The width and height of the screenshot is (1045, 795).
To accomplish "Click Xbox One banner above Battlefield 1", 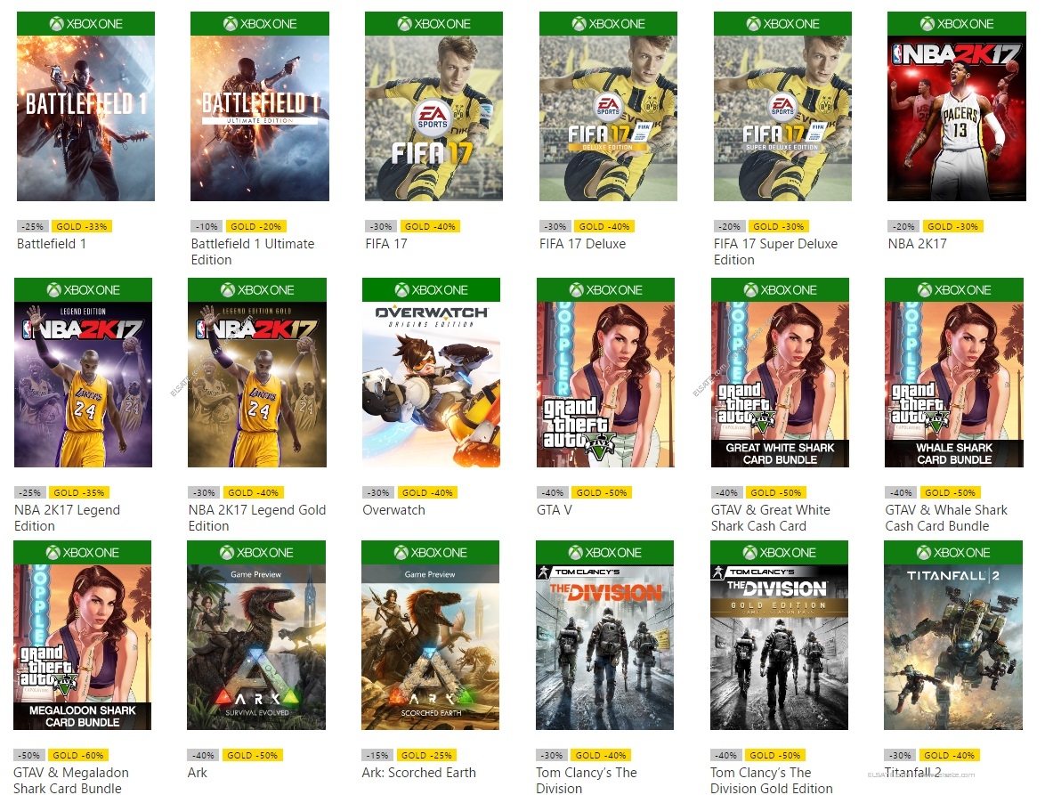I will click(x=86, y=23).
